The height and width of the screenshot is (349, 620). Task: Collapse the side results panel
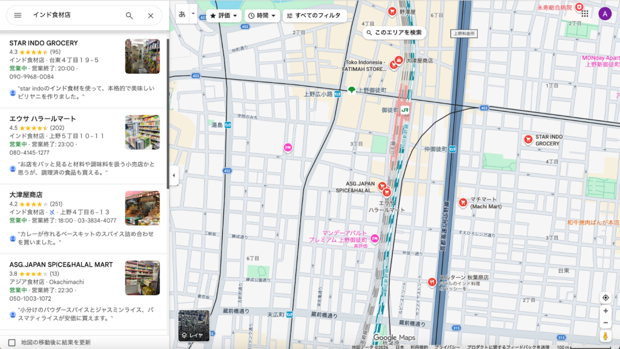click(174, 175)
